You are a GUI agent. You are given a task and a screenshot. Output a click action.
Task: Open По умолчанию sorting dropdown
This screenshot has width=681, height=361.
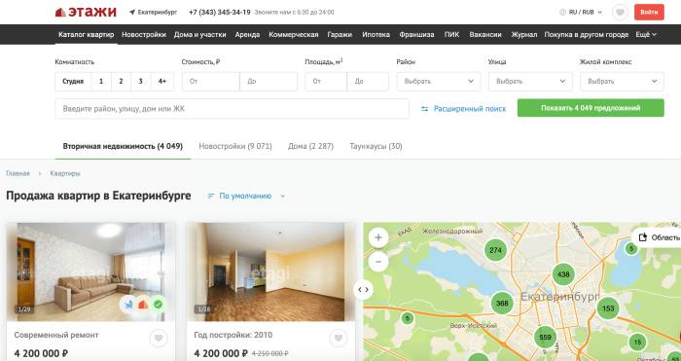click(x=246, y=196)
